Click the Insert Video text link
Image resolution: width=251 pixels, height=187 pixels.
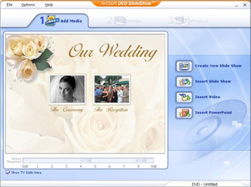point(207,97)
